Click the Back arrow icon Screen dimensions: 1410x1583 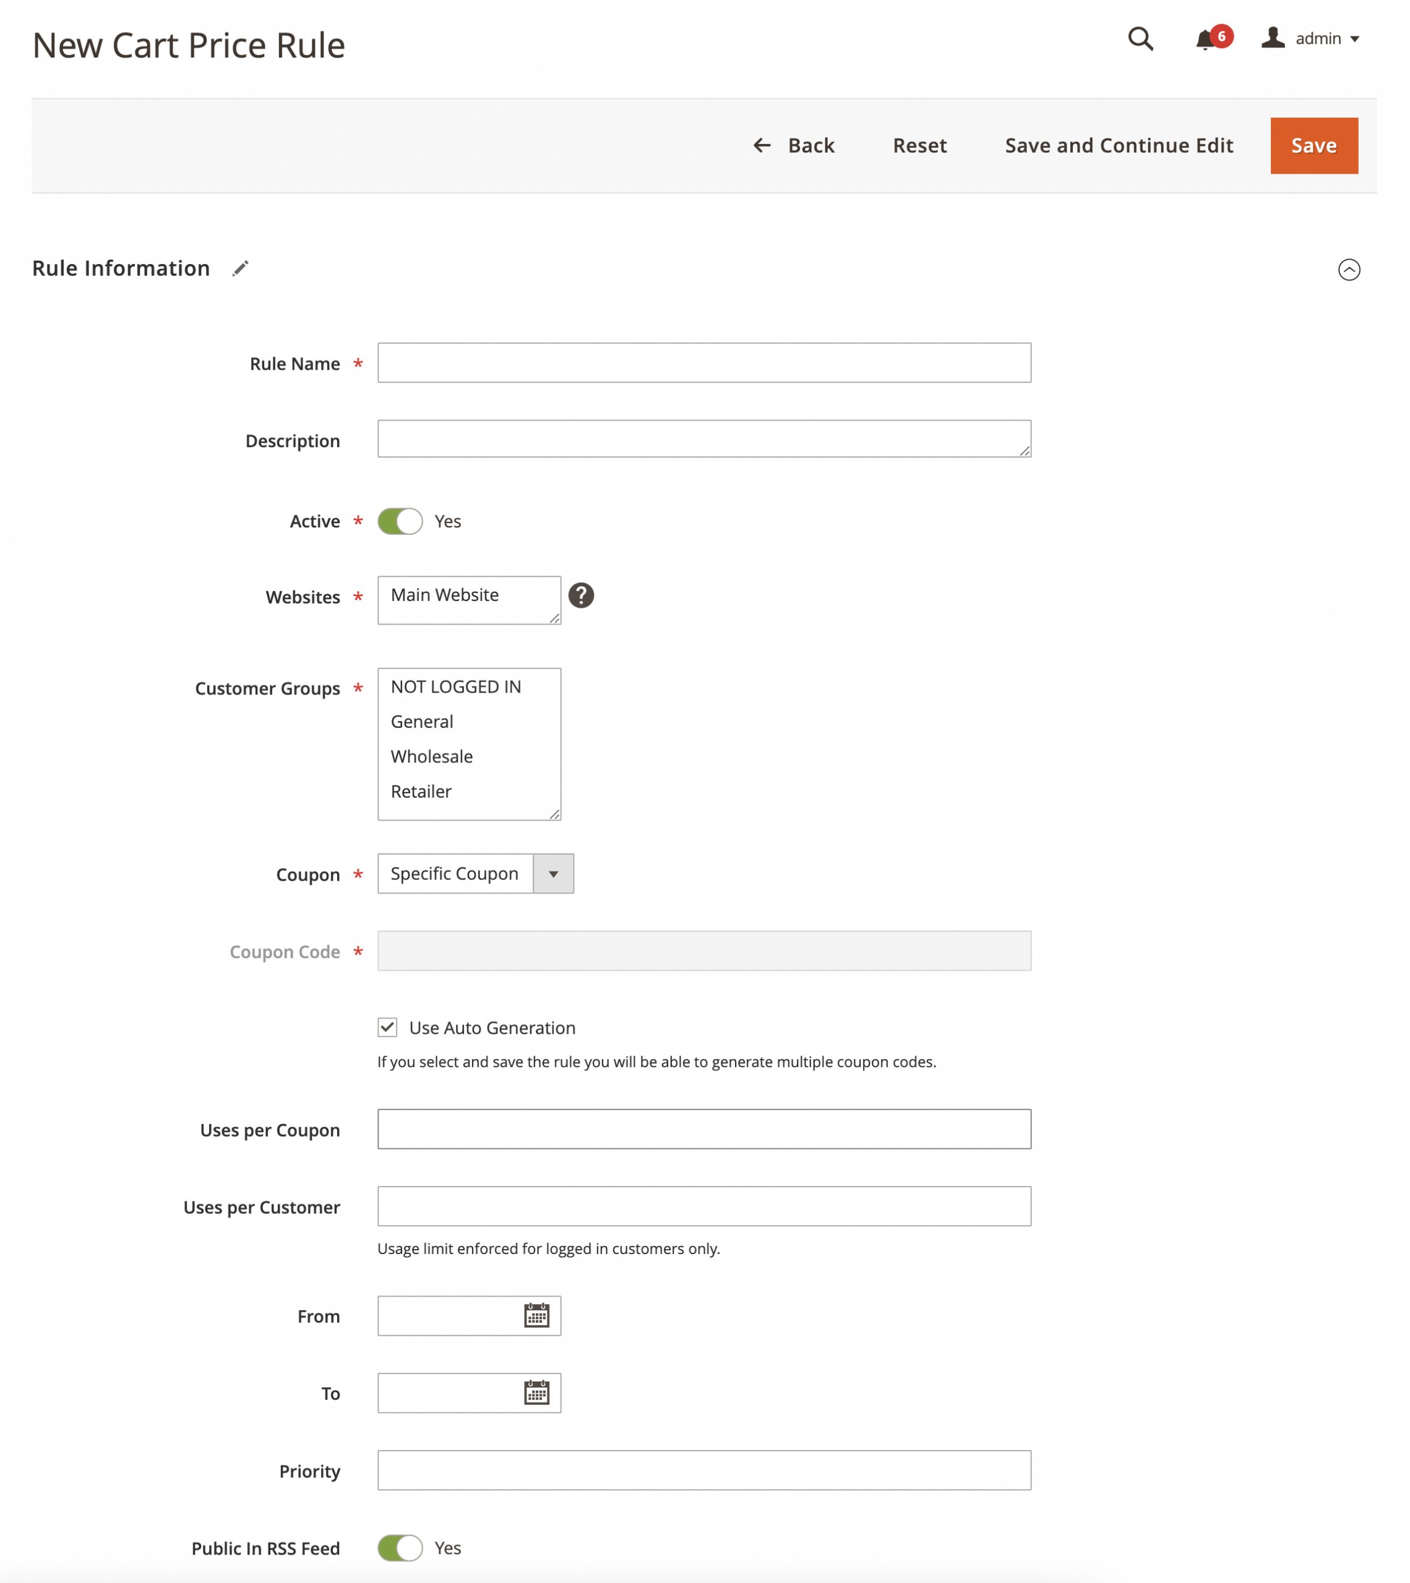[x=762, y=145]
